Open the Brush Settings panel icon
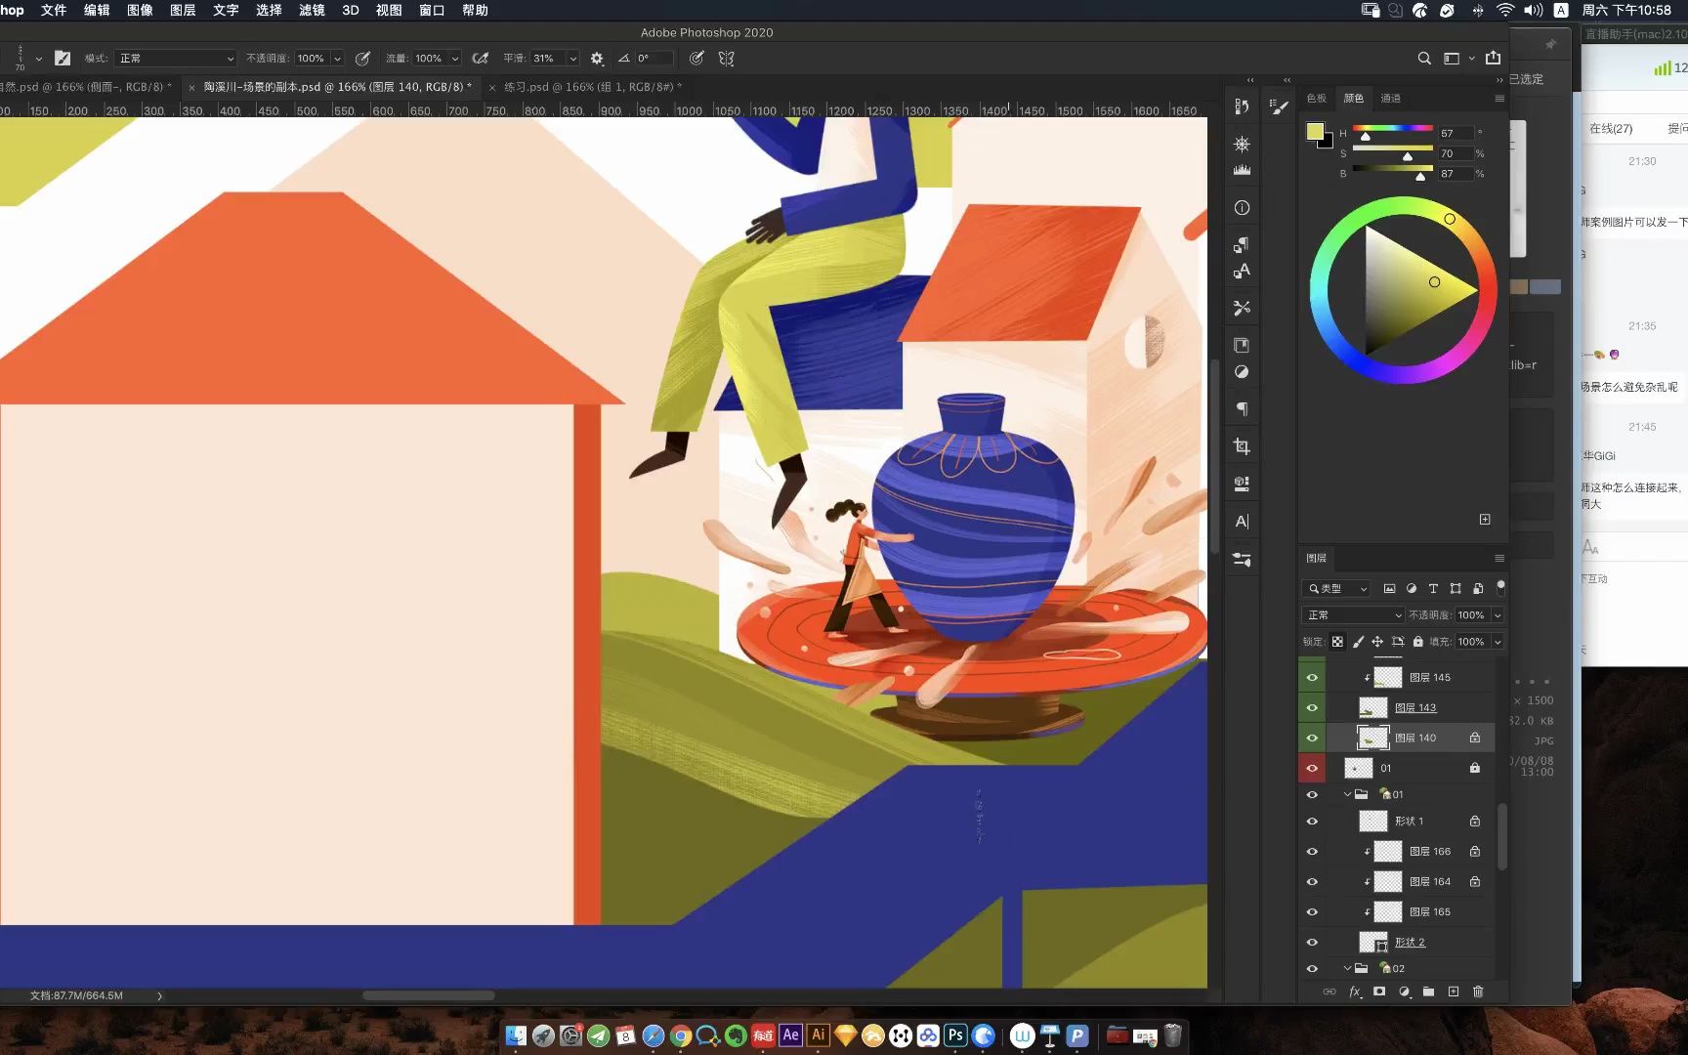Image resolution: width=1688 pixels, height=1055 pixels. click(x=1279, y=107)
